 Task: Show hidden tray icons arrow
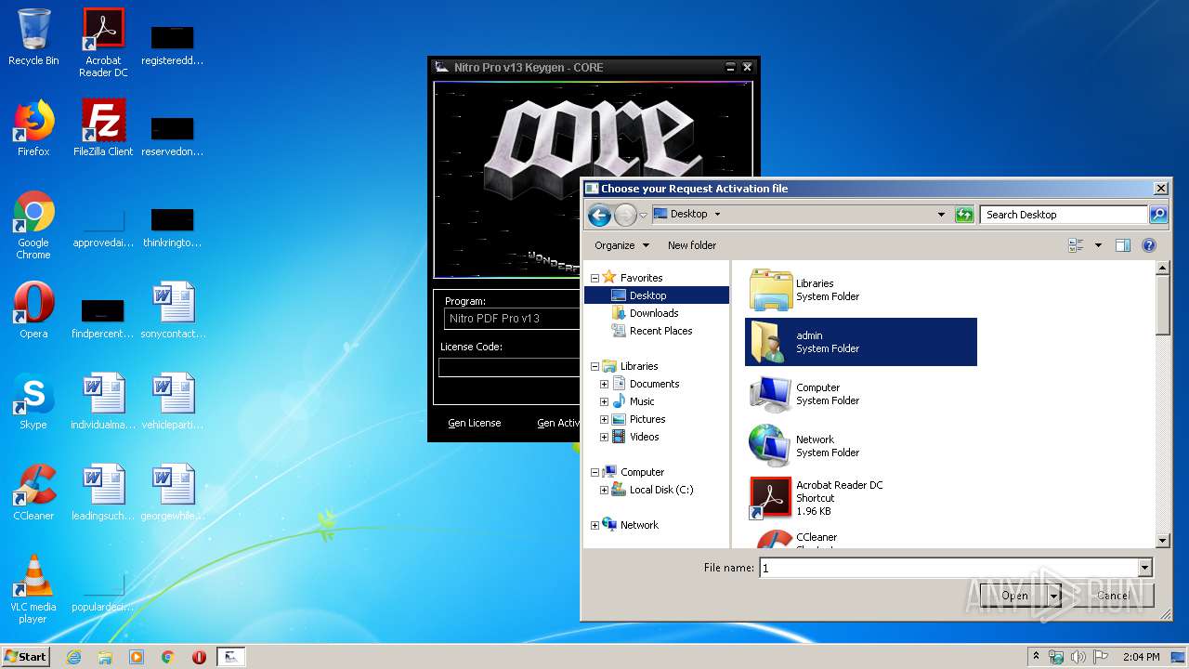[x=1036, y=657]
